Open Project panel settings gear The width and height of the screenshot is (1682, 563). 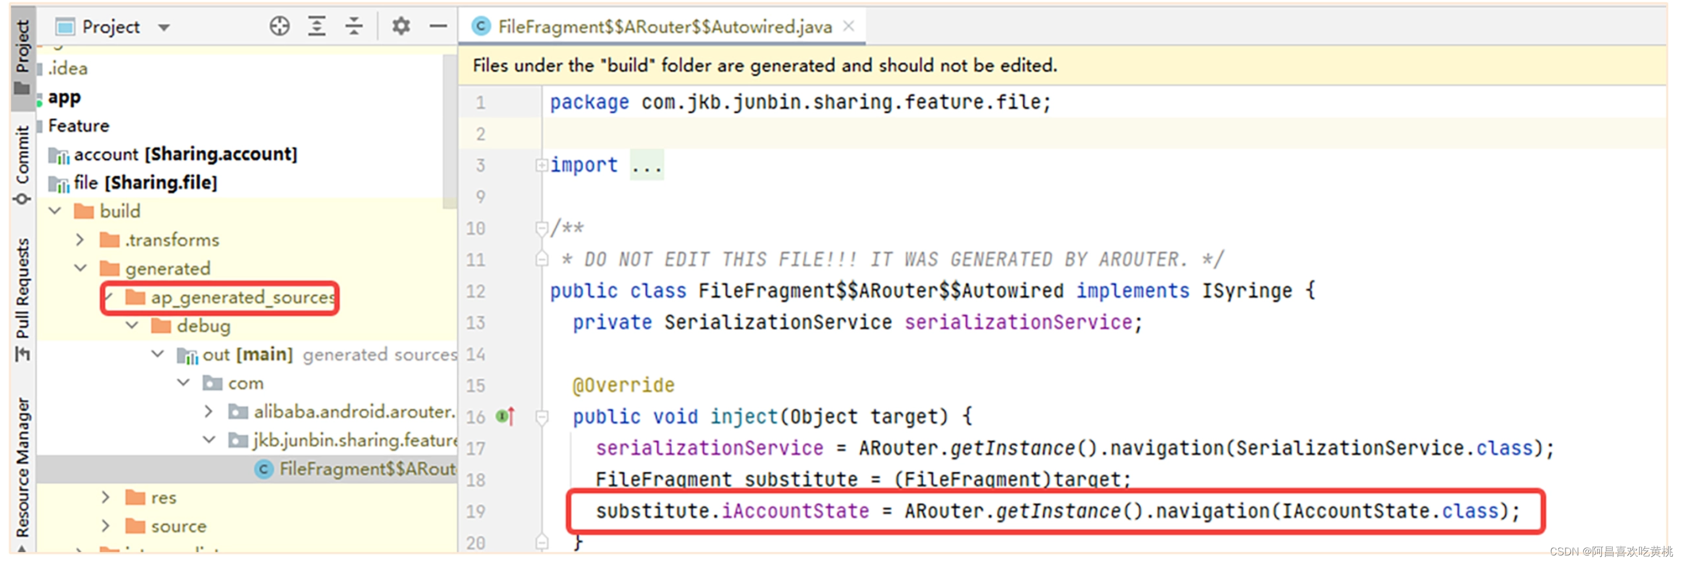(x=401, y=27)
